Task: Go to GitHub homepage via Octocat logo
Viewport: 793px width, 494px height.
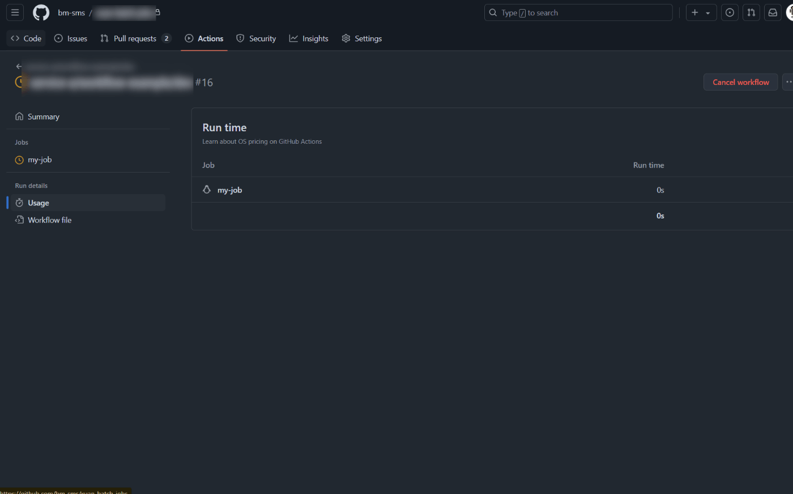Action: (x=41, y=12)
